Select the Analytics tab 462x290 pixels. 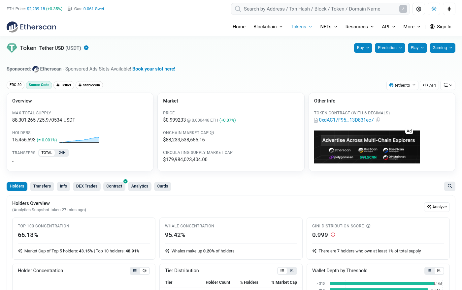pyautogui.click(x=140, y=186)
